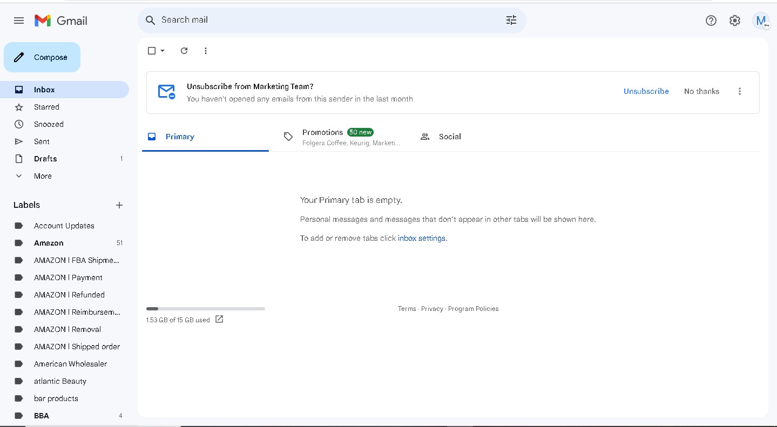Screen dimensions: 777x427
Task: Open the Amazon label
Action: 64,243
